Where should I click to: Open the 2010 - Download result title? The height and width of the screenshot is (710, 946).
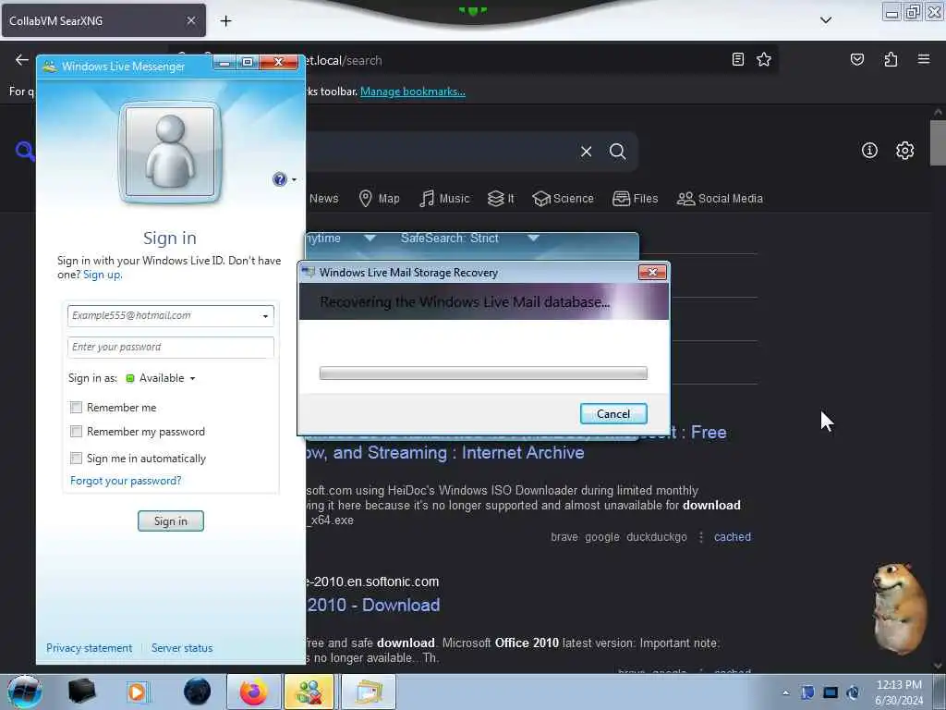tap(373, 605)
